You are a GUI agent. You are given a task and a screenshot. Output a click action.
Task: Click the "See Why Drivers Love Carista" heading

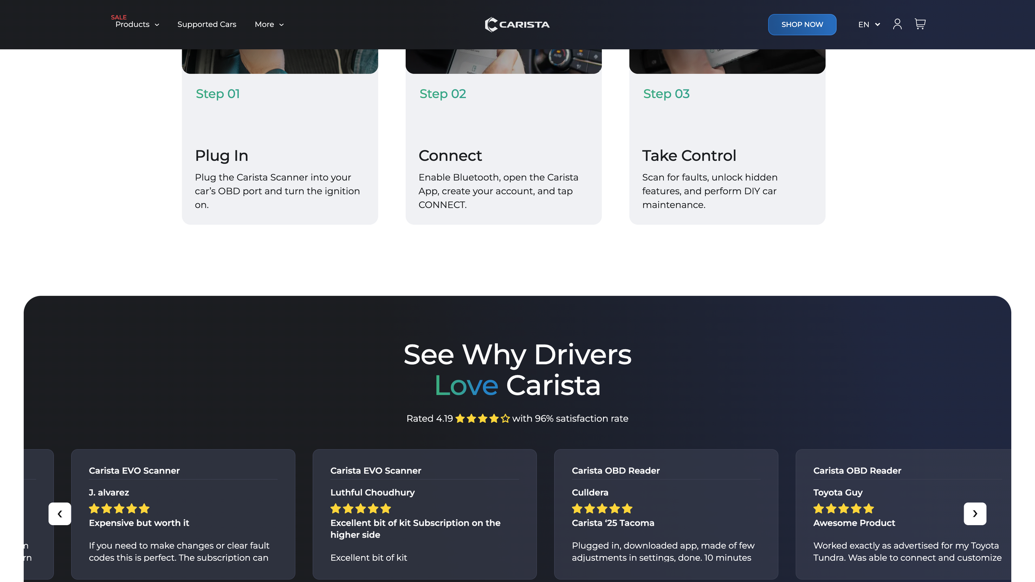click(517, 370)
